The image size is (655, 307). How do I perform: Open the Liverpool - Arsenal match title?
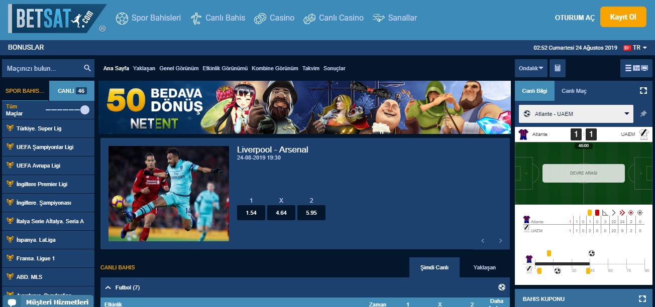pyautogui.click(x=273, y=149)
